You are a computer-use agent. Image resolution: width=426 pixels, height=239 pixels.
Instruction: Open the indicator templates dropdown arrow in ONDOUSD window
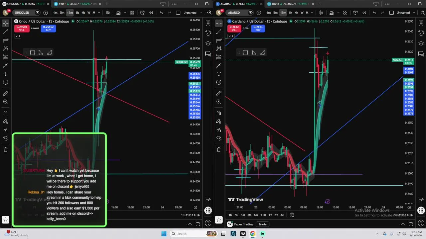pos(125,13)
